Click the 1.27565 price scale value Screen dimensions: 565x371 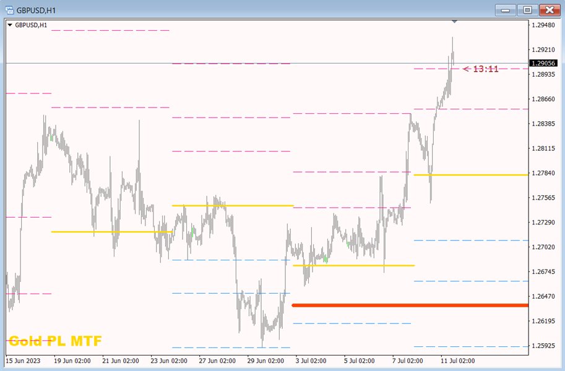click(x=543, y=198)
